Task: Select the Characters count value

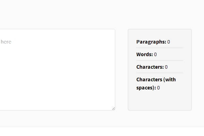Action: [166, 67]
